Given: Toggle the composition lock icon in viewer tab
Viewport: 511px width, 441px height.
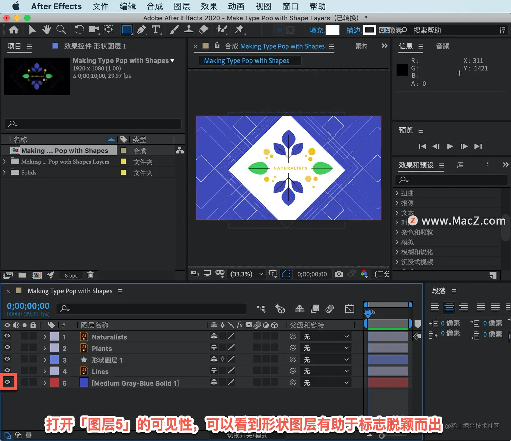Looking at the screenshot, I should point(217,45).
